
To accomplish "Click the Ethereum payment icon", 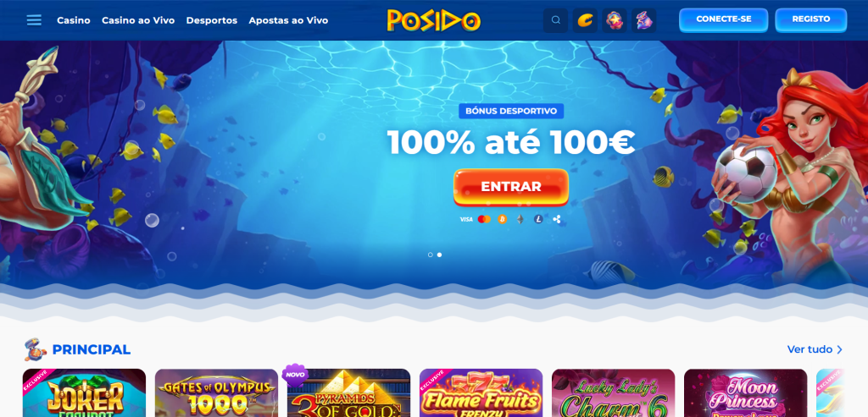I will point(520,219).
